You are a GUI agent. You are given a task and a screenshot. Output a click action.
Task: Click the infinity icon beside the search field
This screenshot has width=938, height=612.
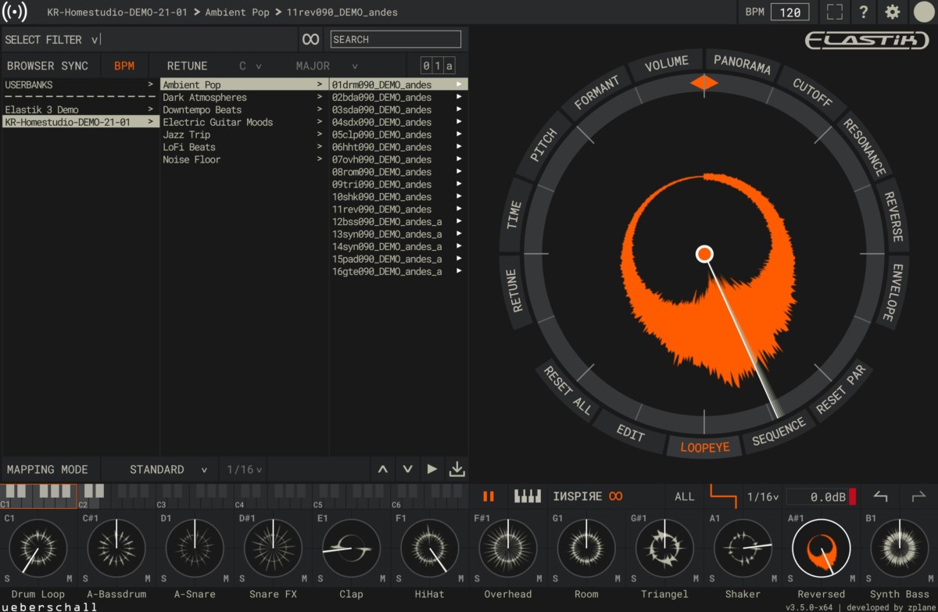(310, 39)
